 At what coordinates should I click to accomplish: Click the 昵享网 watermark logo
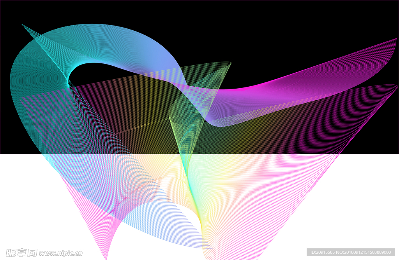pyautogui.click(x=21, y=253)
